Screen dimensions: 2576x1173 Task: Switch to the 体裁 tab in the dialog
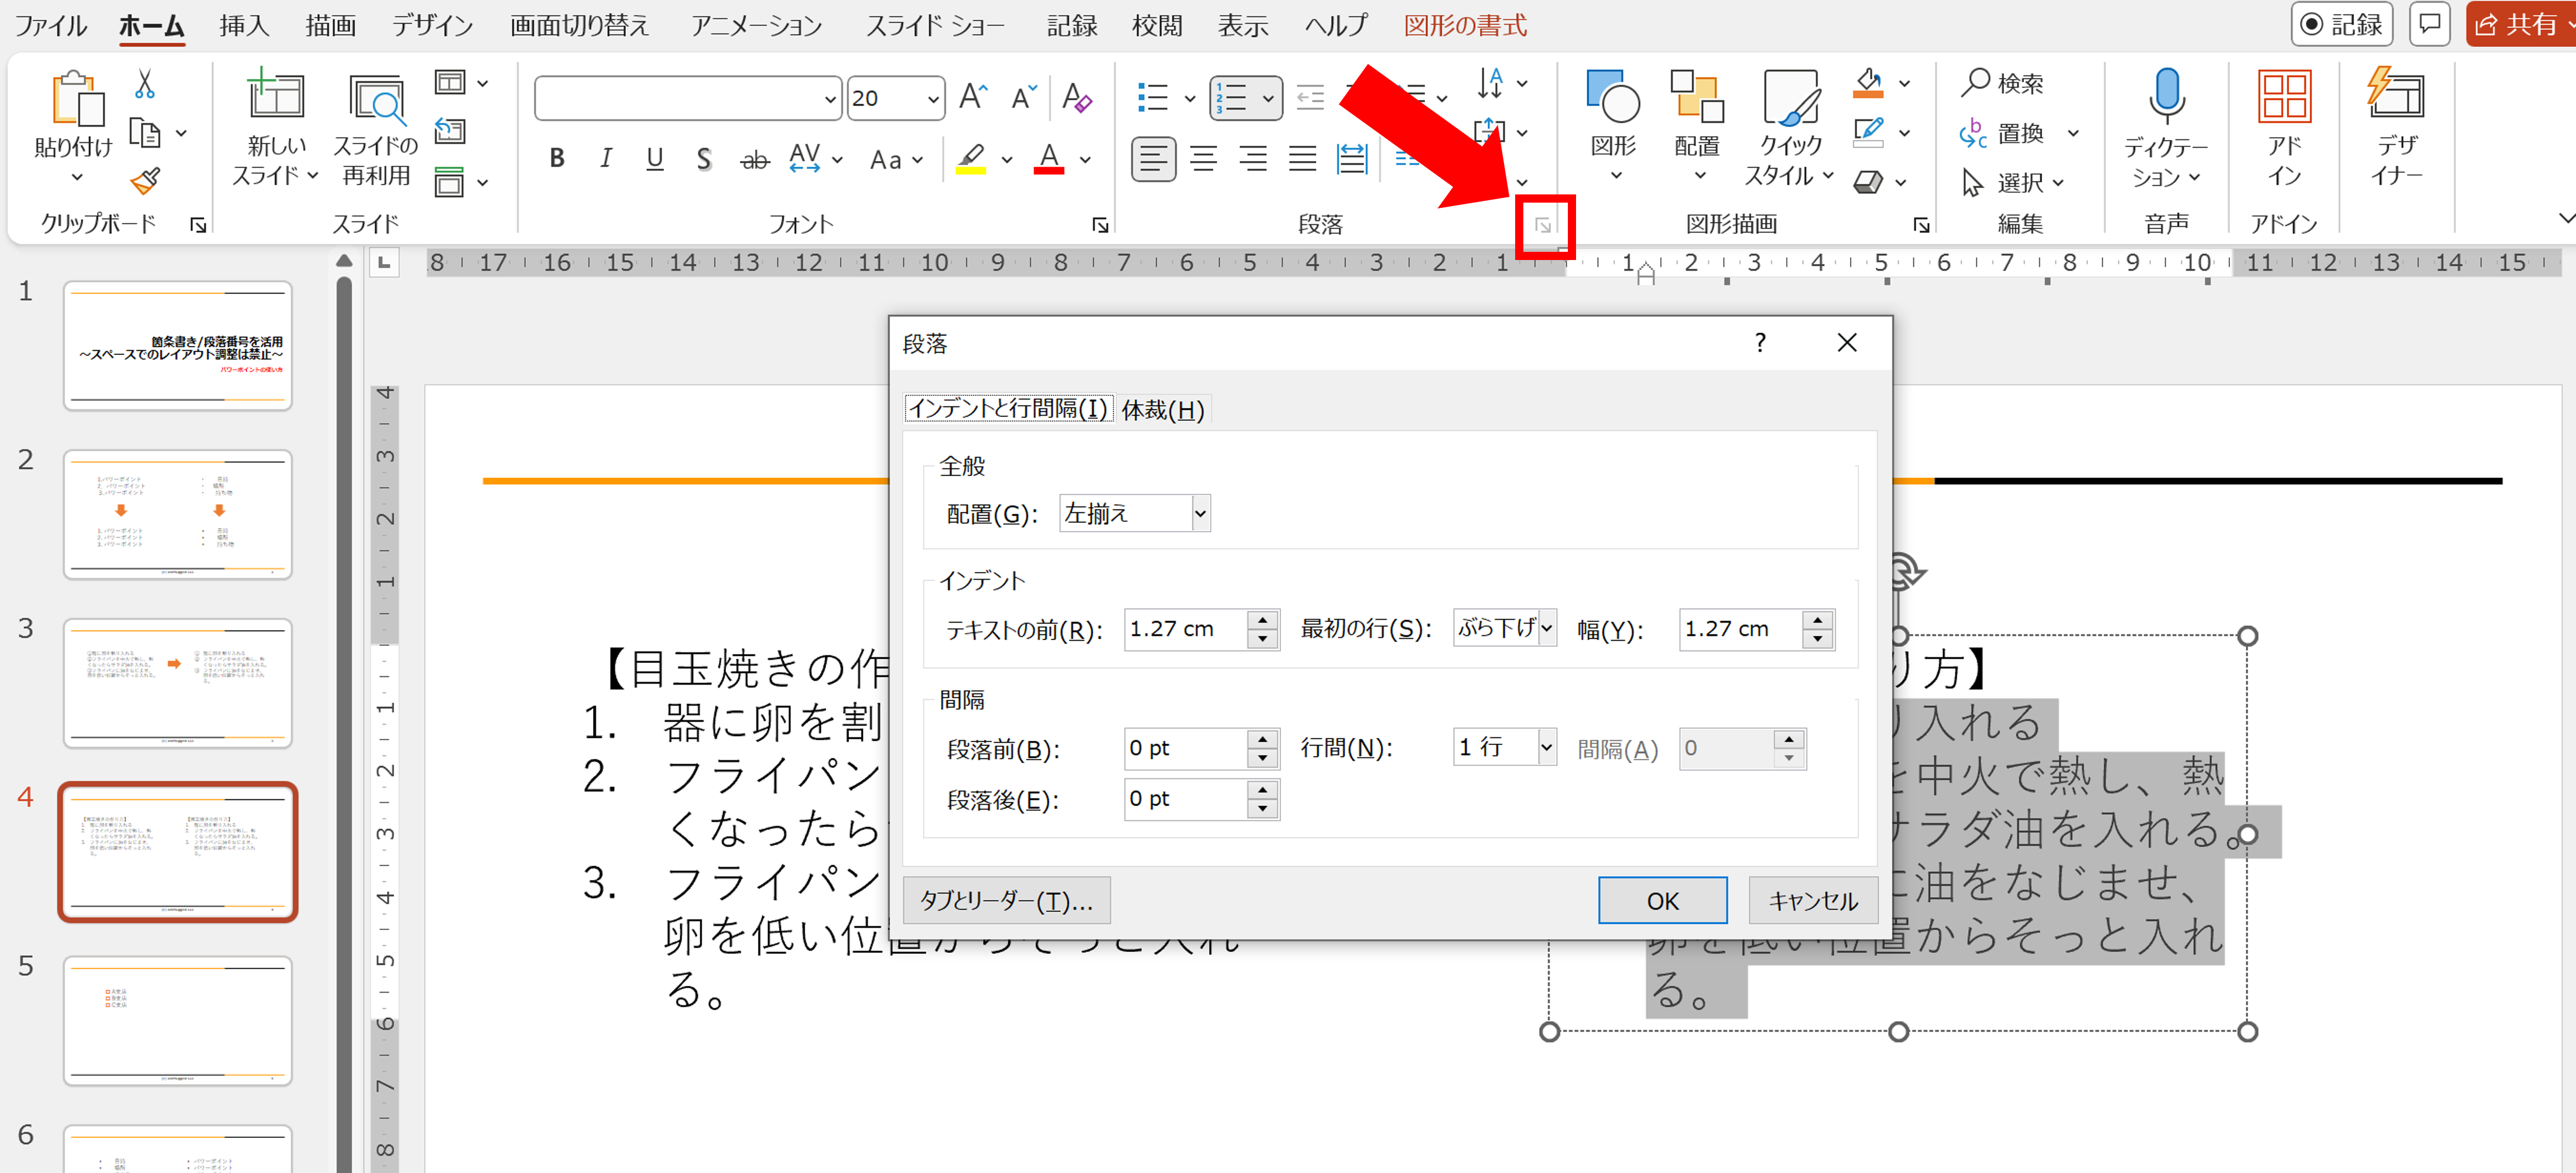click(x=1162, y=409)
